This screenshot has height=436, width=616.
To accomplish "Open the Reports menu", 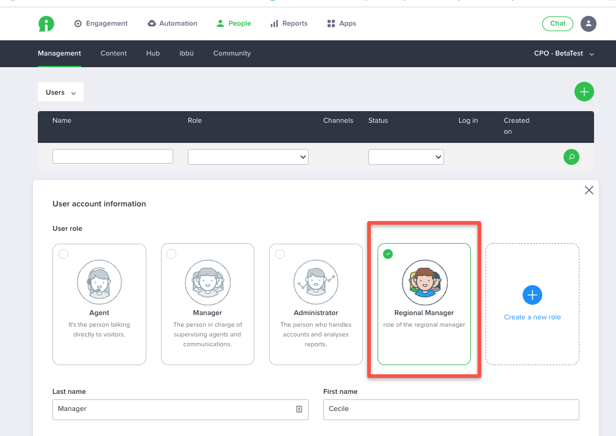I will [289, 24].
